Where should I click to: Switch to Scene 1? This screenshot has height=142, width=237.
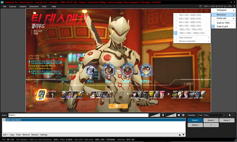coord(195,120)
